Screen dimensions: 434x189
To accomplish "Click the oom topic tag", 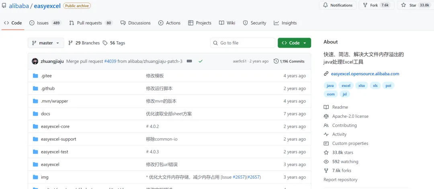I will click(331, 94).
